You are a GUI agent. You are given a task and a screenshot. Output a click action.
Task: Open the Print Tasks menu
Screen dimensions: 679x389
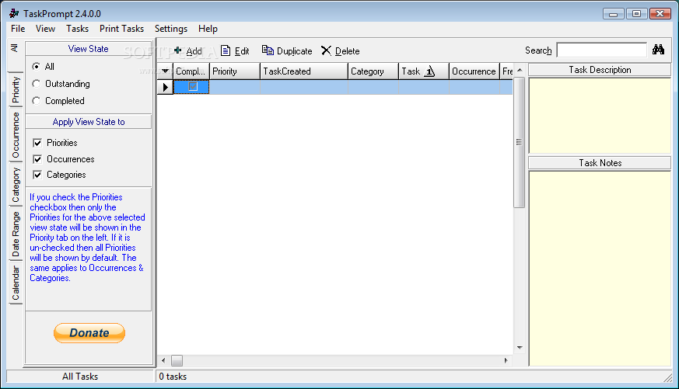pyautogui.click(x=121, y=29)
